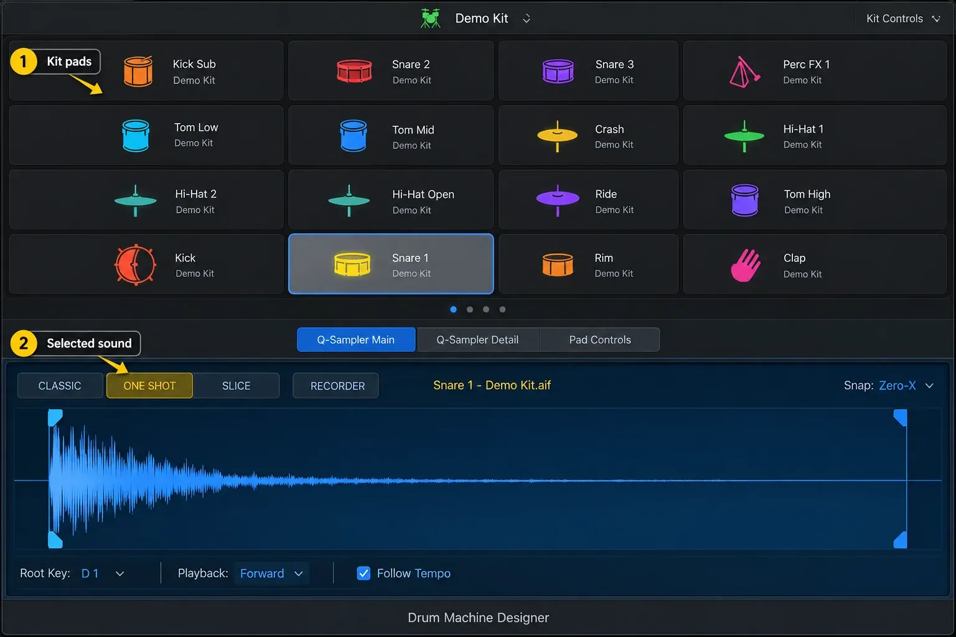Click inside the waveform display
956x637 pixels.
478,479
